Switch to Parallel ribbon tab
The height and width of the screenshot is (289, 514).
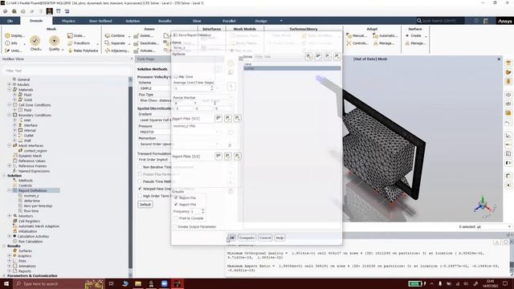[x=229, y=21]
